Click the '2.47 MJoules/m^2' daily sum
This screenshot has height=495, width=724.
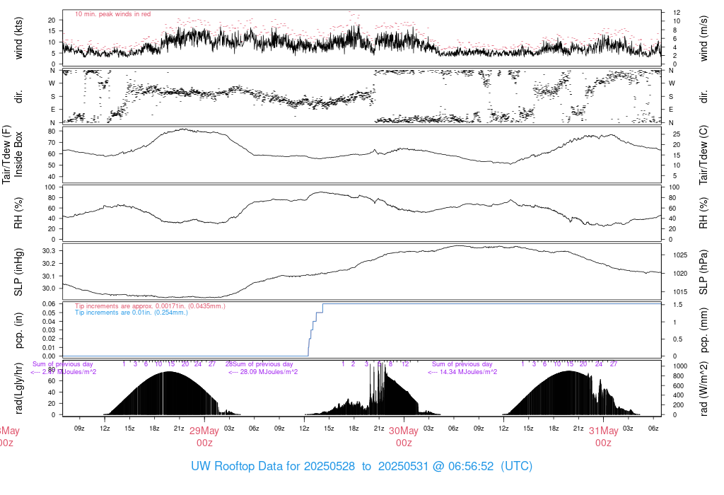point(69,372)
